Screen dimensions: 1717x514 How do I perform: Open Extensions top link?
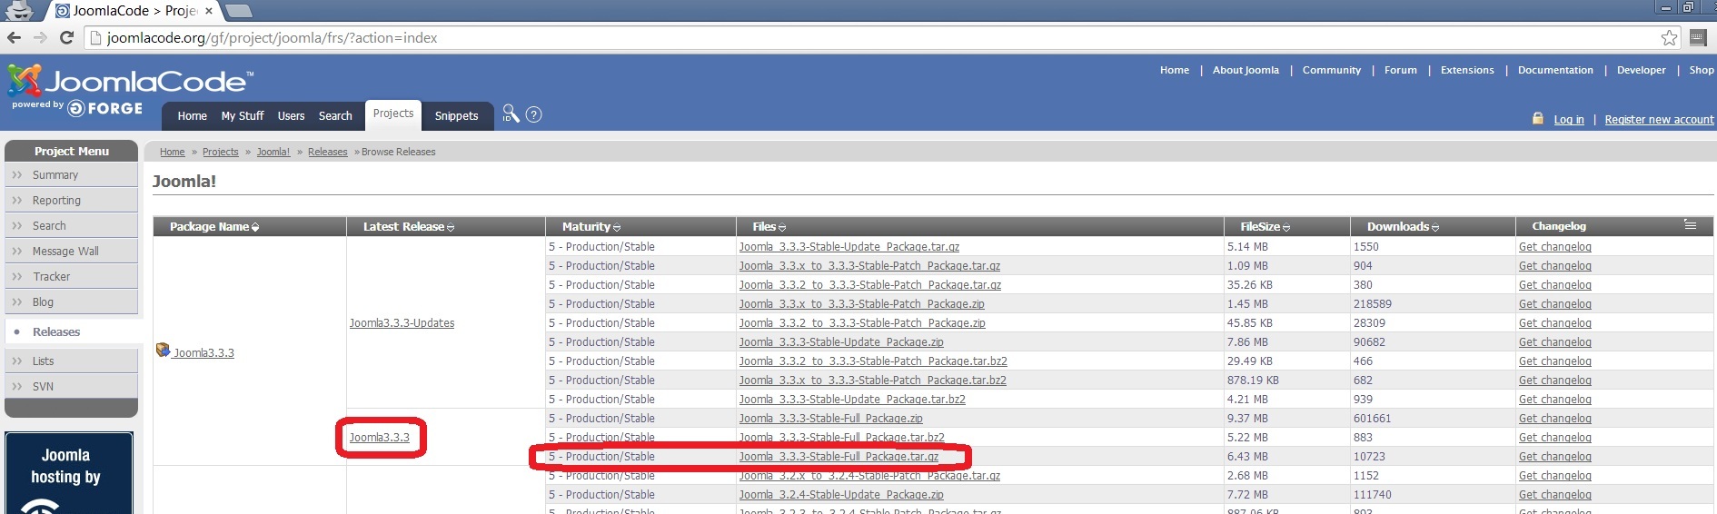(x=1467, y=70)
